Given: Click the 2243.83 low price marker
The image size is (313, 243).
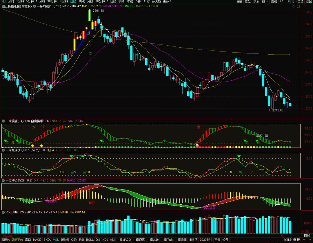Looking at the screenshot, I should coord(278,110).
